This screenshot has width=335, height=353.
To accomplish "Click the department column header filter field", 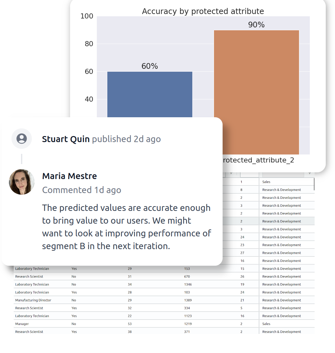I will [x=283, y=175].
